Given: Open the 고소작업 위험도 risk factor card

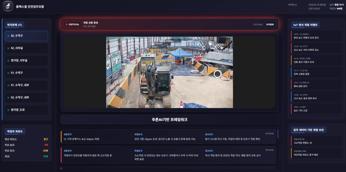Looking at the screenshot, I should (316, 141).
